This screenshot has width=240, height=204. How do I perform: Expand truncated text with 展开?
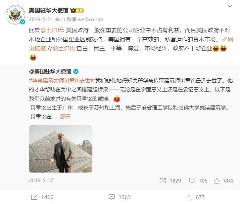[65, 117]
